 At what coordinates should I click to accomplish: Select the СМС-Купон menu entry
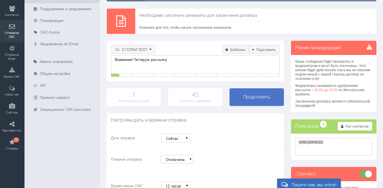point(50,32)
